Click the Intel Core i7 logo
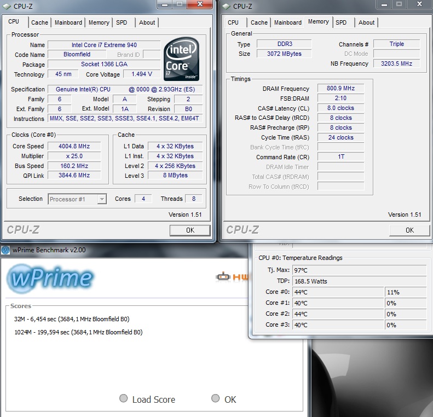This screenshot has width=433, height=417. point(181,59)
